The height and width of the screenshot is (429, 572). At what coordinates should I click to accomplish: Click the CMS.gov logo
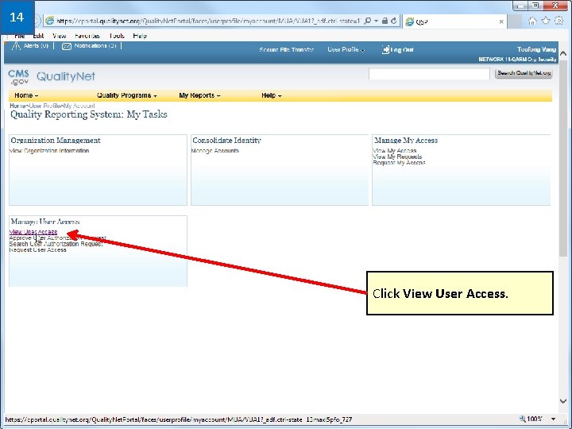pos(18,77)
